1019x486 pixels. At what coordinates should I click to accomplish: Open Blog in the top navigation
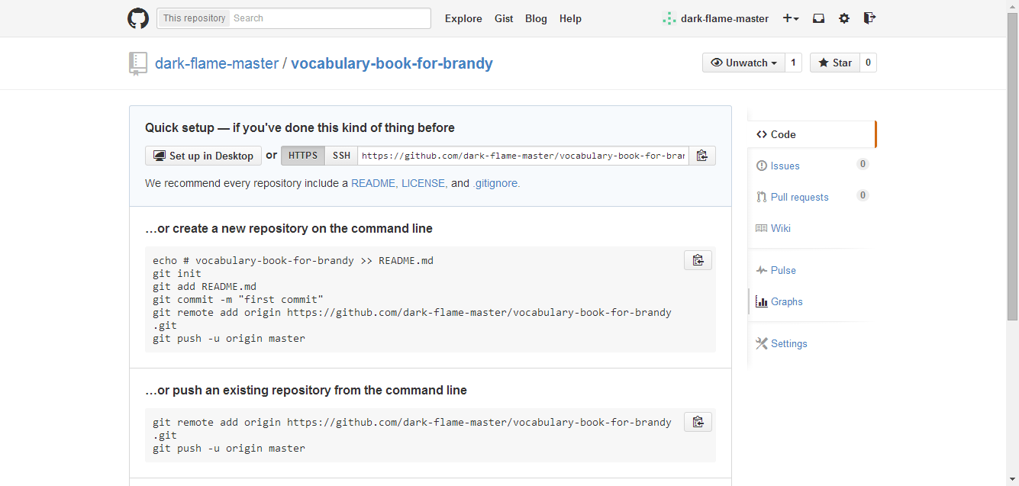[536, 18]
